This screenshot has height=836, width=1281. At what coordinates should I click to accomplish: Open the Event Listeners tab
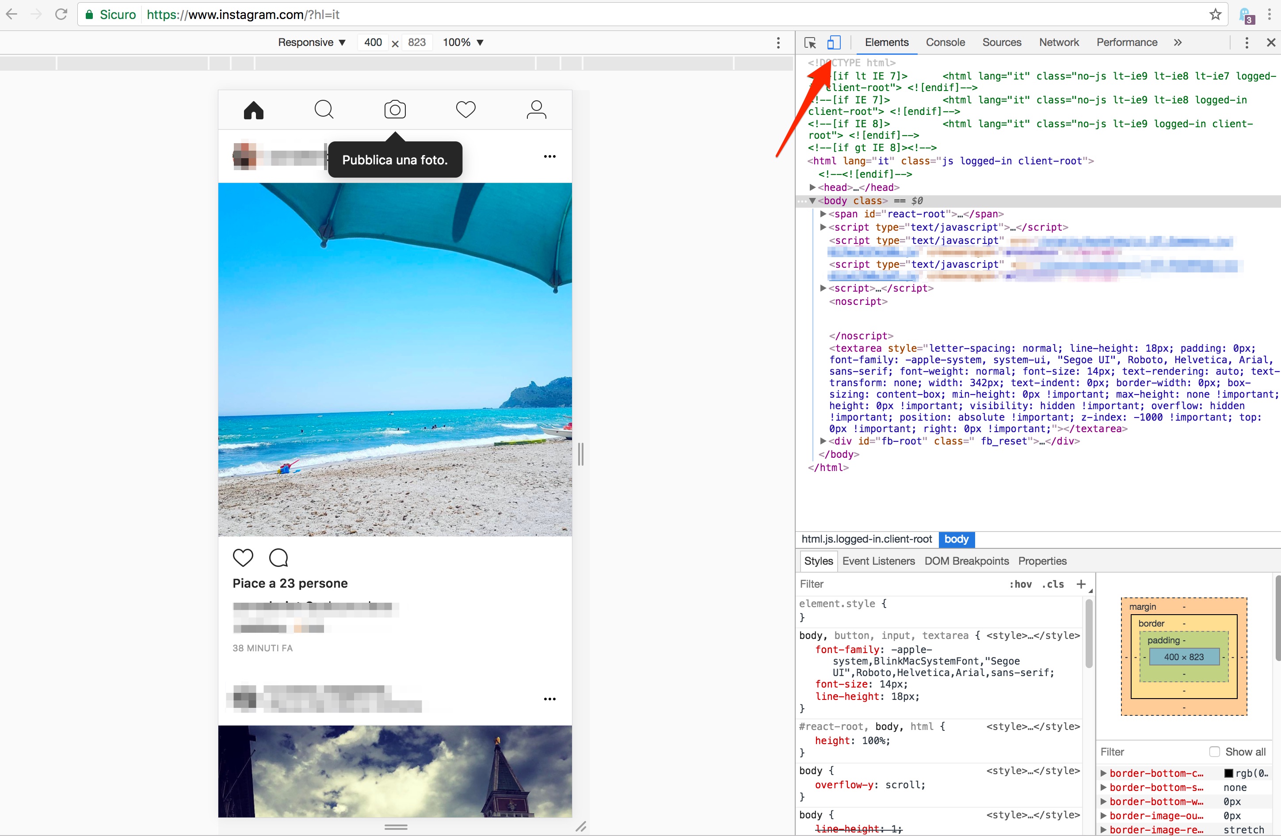[x=878, y=561]
